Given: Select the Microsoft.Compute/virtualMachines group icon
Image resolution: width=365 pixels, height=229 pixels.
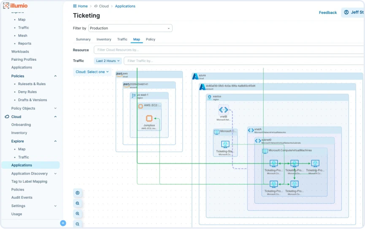Looking at the screenshot, I should [265, 151].
